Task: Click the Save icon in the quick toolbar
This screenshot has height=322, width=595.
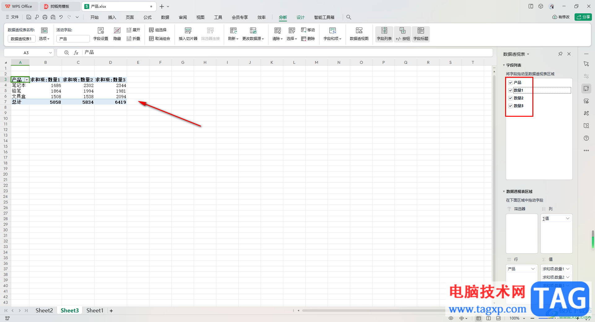Action: 29,17
